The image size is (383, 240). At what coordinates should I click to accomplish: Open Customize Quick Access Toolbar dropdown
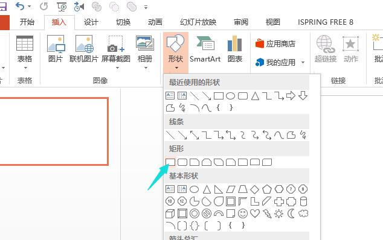(146, 7)
